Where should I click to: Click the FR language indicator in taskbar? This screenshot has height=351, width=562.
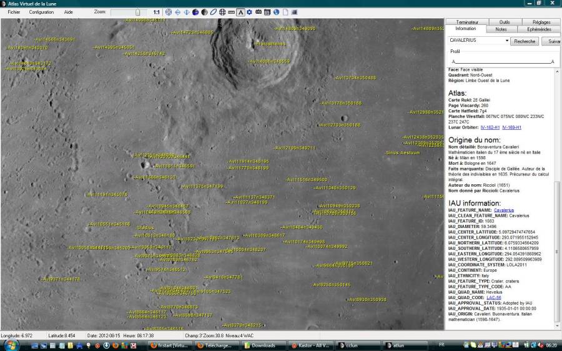tap(441, 345)
